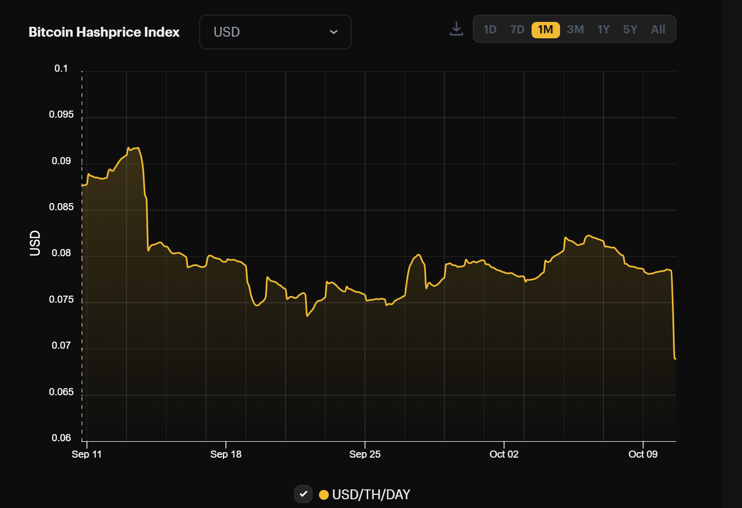The height and width of the screenshot is (508, 742).
Task: Click the 0.085 y-axis value
Action: 61,207
